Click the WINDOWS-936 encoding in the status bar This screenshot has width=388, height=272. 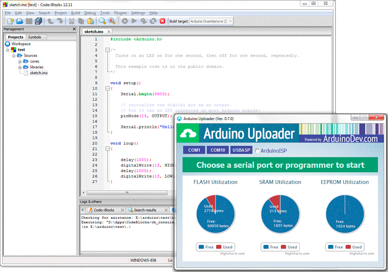[143, 260]
